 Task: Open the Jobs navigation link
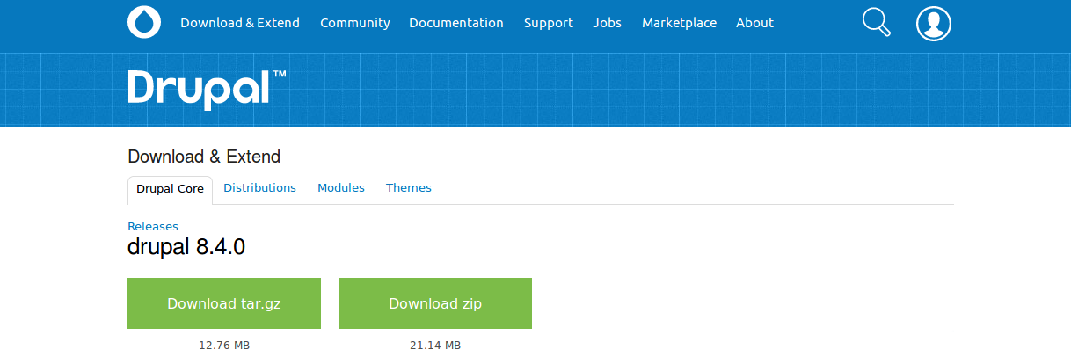pyautogui.click(x=608, y=23)
